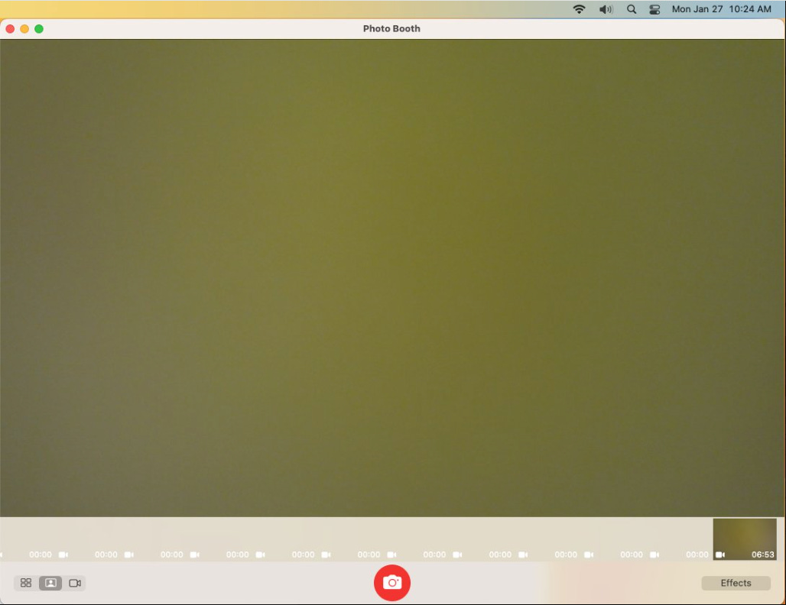This screenshot has height=605, width=786.
Task: Open Control Center from the menu bar
Action: coord(654,9)
